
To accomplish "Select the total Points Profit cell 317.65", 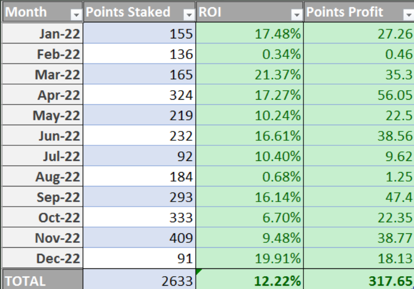I will coord(359,279).
